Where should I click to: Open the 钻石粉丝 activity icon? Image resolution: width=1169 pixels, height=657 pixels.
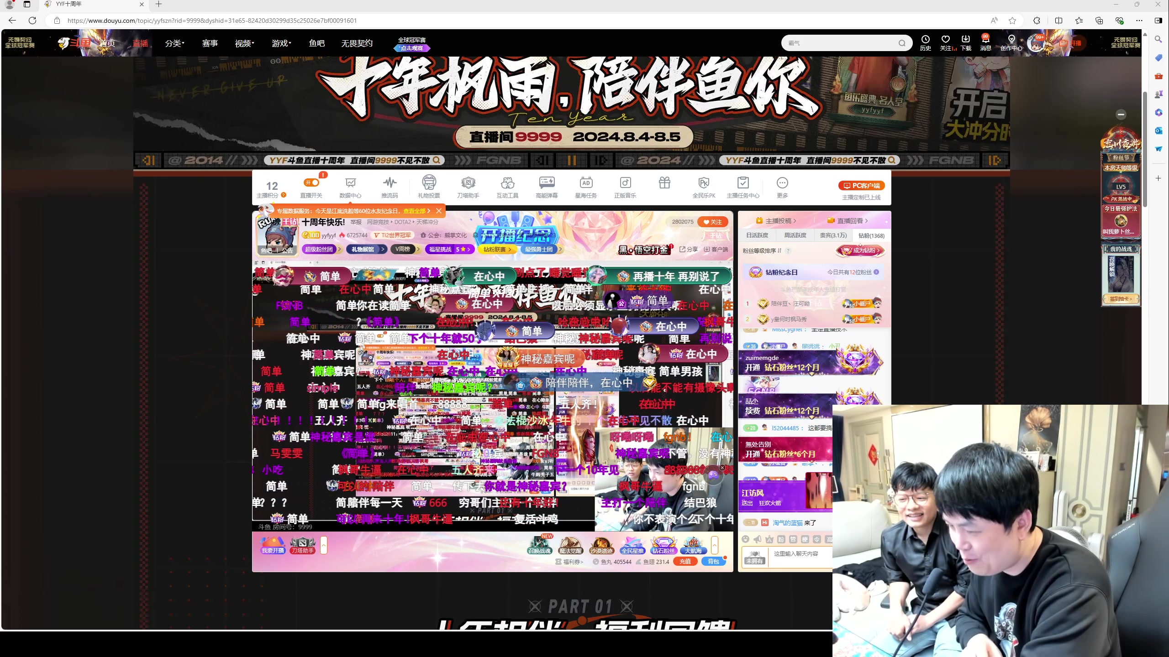pos(663,545)
